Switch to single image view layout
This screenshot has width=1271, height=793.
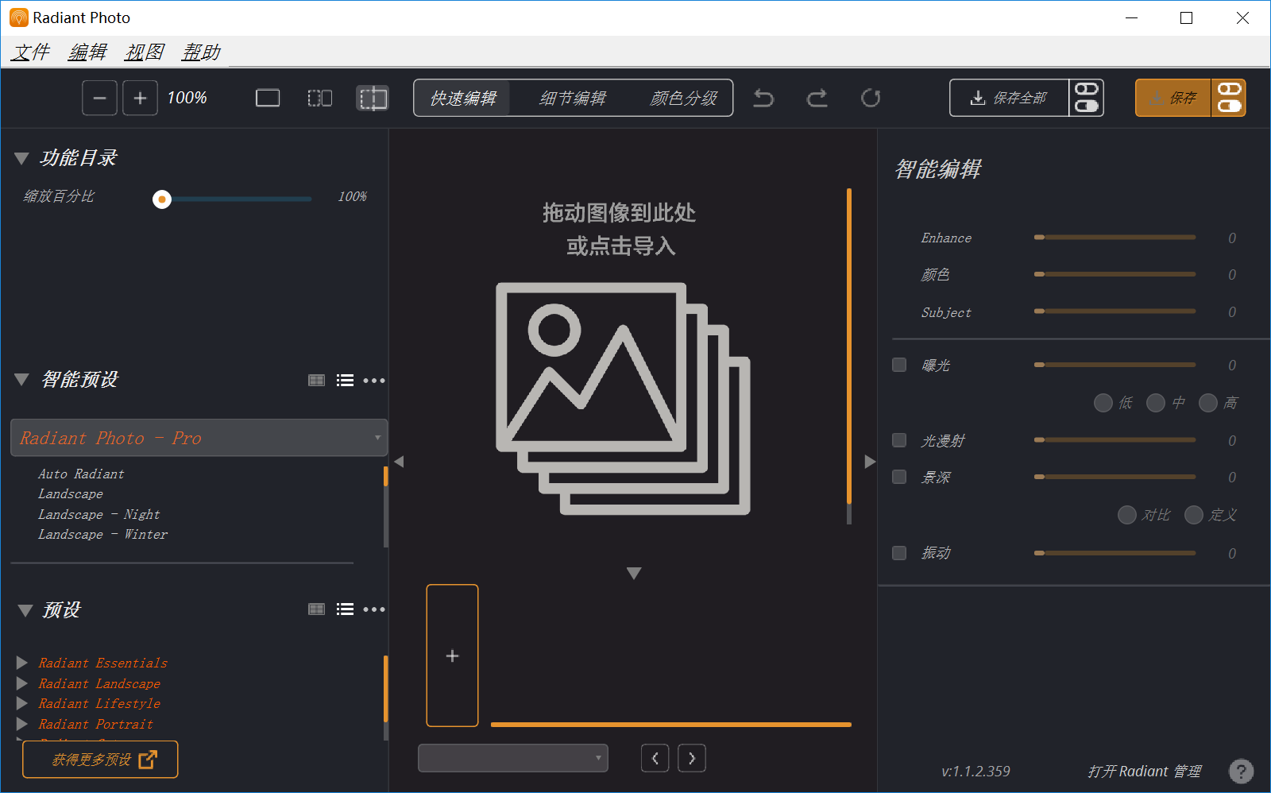click(268, 98)
